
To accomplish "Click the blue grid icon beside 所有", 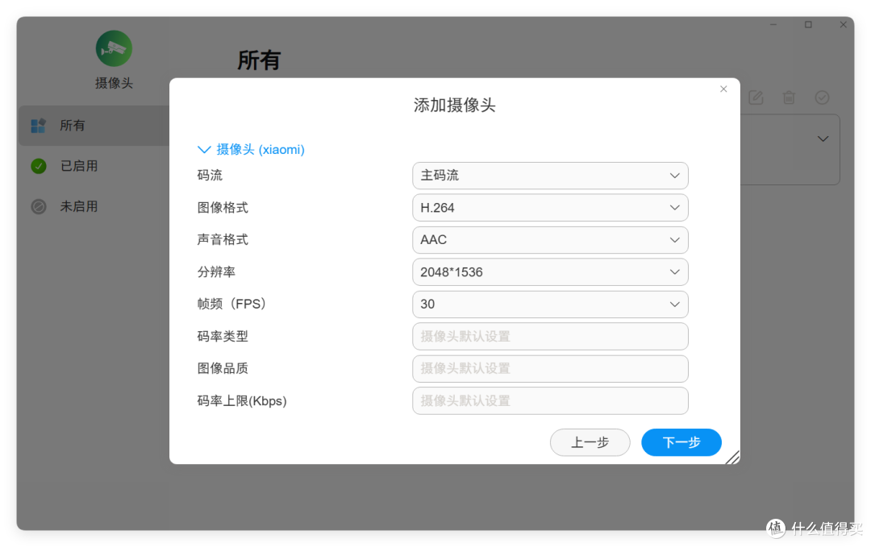I will [39, 126].
